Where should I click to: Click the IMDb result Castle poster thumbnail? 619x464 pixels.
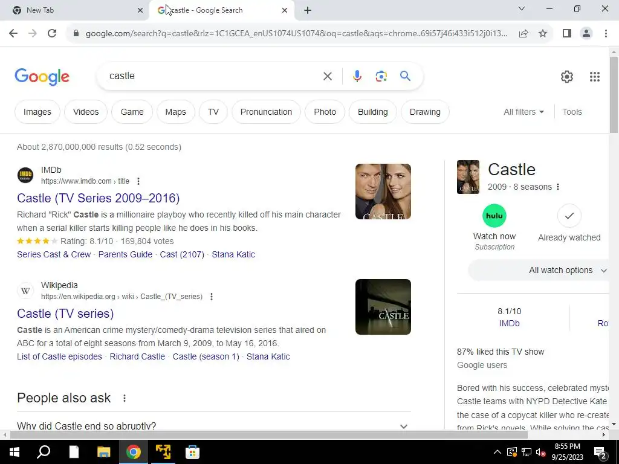(x=383, y=192)
